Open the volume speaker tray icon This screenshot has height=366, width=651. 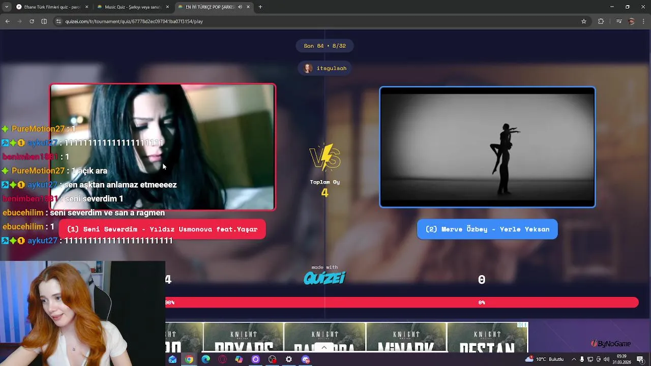click(x=606, y=359)
